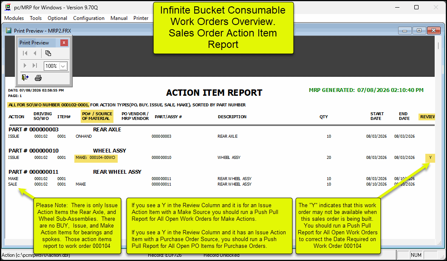Viewport: 447px width, 261px height.
Task: Open the Tools menu
Action: (x=36, y=18)
